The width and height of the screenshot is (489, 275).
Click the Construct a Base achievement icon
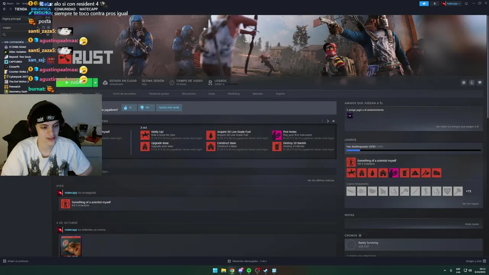point(211,146)
